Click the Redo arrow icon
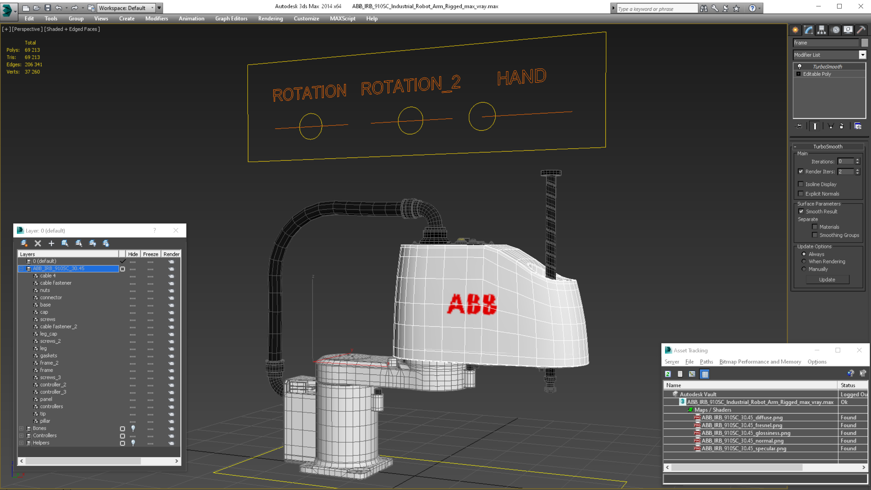Image resolution: width=871 pixels, height=490 pixels. coord(74,8)
